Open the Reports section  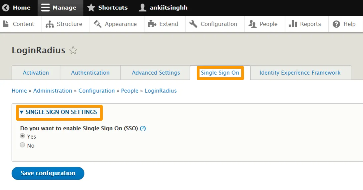click(x=305, y=24)
